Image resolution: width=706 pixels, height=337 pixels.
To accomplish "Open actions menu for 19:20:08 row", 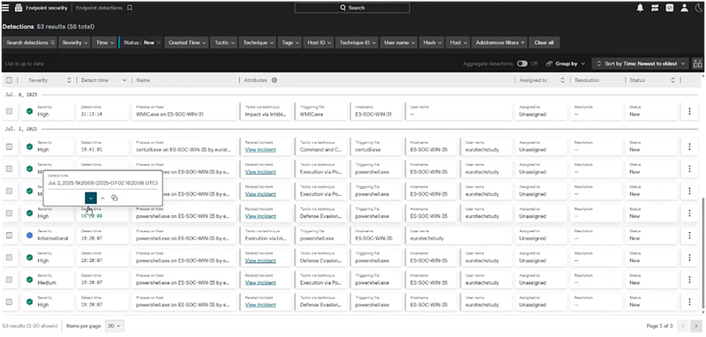I will coord(689,213).
